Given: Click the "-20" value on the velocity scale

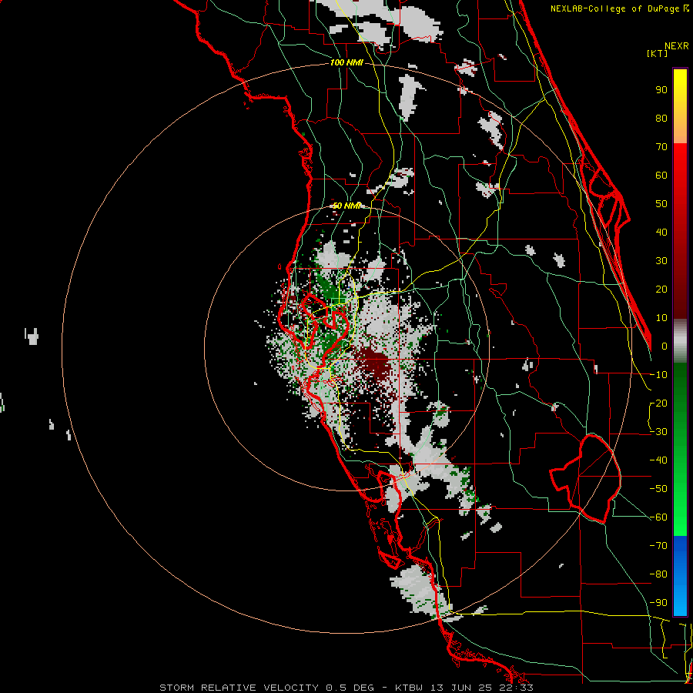Looking at the screenshot, I should tap(659, 403).
